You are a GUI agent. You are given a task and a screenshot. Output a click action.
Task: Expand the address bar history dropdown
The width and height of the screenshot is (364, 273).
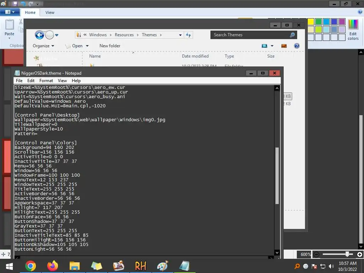180,35
